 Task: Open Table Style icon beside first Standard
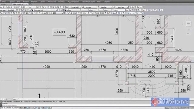click(99, 7)
